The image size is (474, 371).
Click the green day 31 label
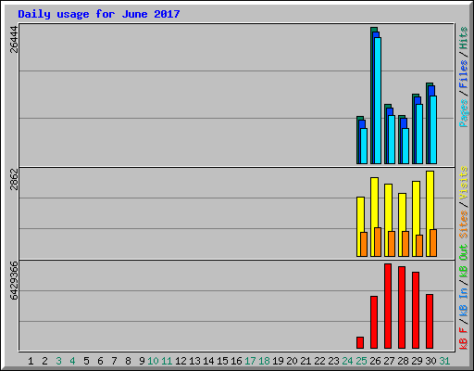click(444, 361)
